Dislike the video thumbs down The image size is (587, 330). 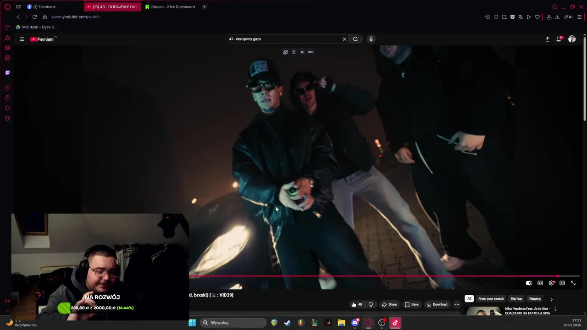click(x=371, y=304)
